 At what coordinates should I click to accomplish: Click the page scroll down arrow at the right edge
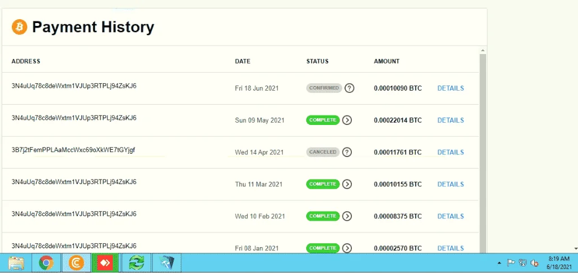tap(576, 249)
